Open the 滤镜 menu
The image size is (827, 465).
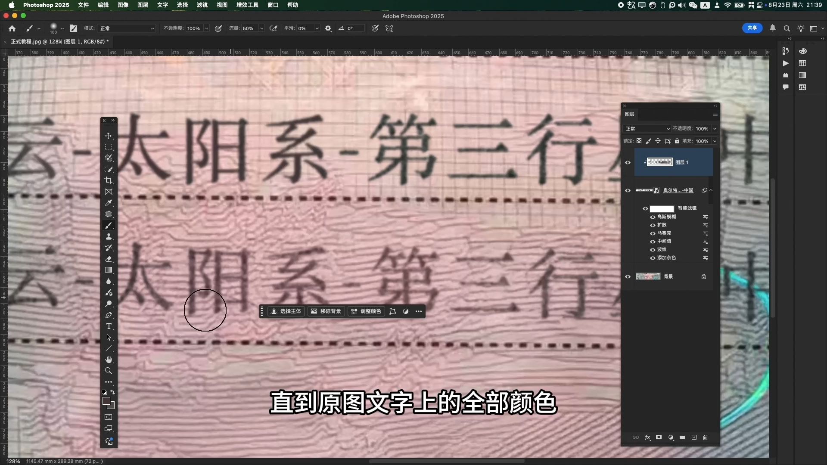[202, 5]
